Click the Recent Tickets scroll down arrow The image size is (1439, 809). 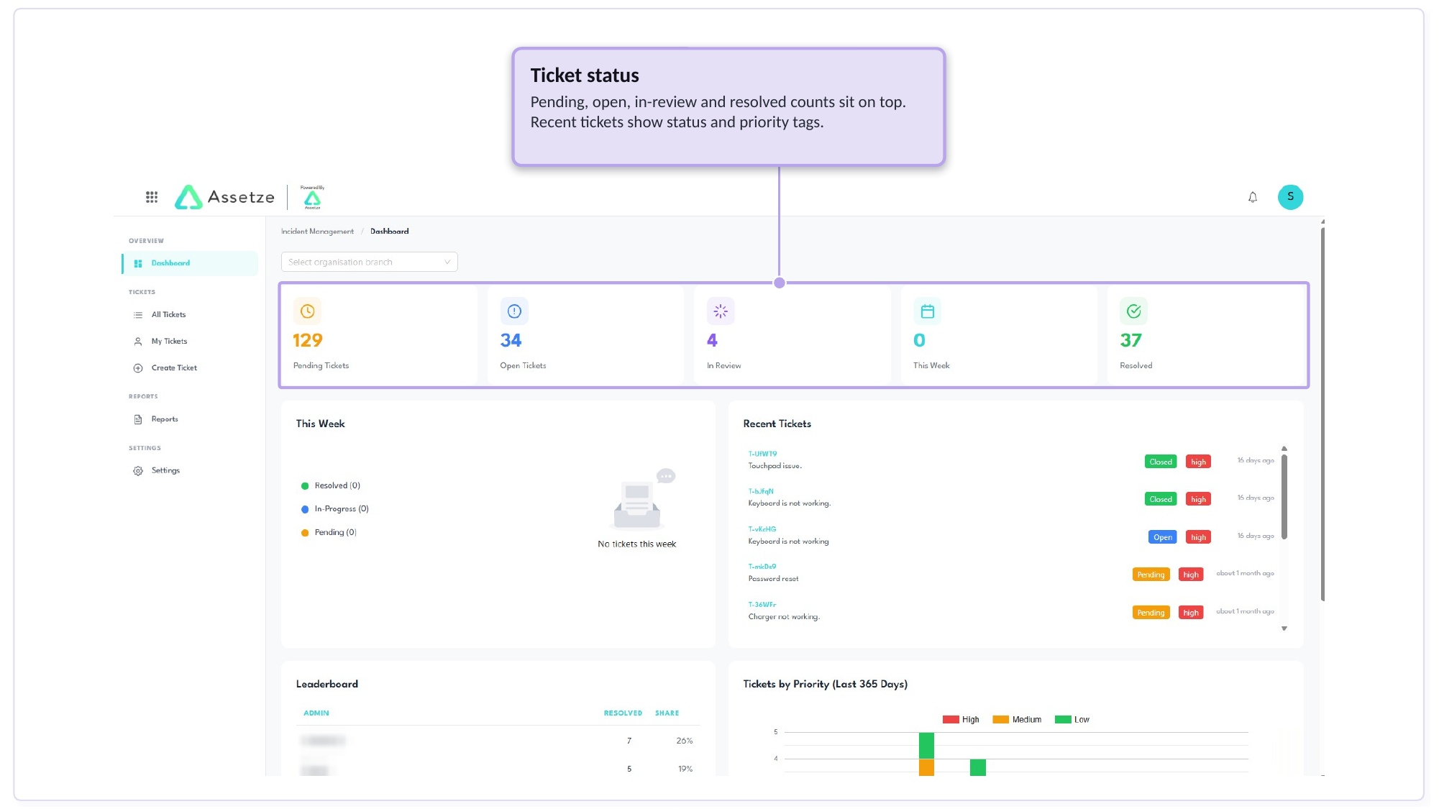pos(1284,629)
